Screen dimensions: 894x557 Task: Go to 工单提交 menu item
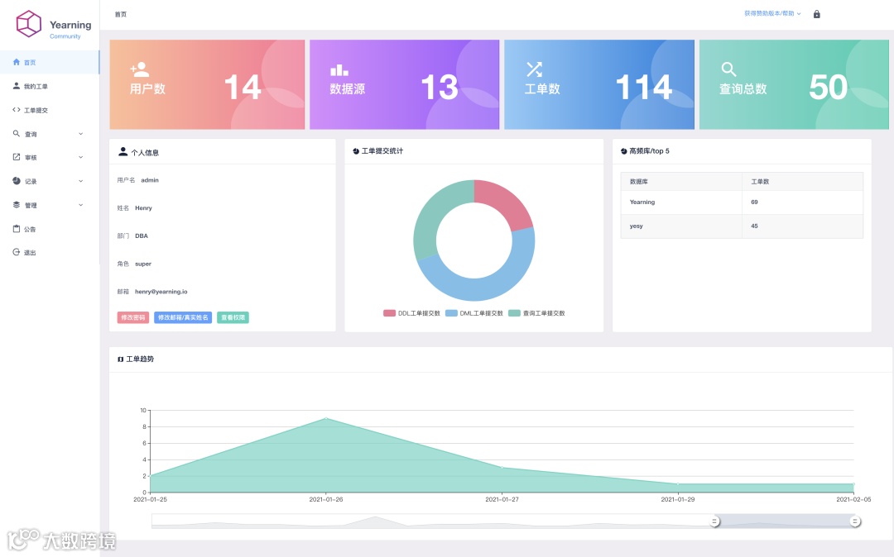[x=50, y=110]
